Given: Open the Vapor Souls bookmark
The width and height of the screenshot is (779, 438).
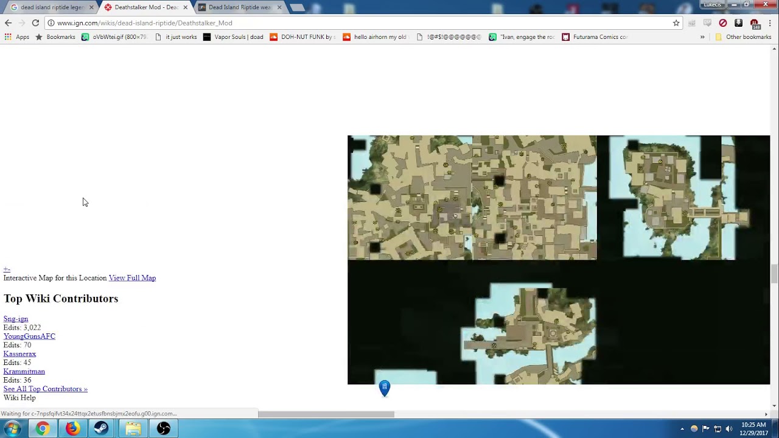Looking at the screenshot, I should [x=233, y=37].
